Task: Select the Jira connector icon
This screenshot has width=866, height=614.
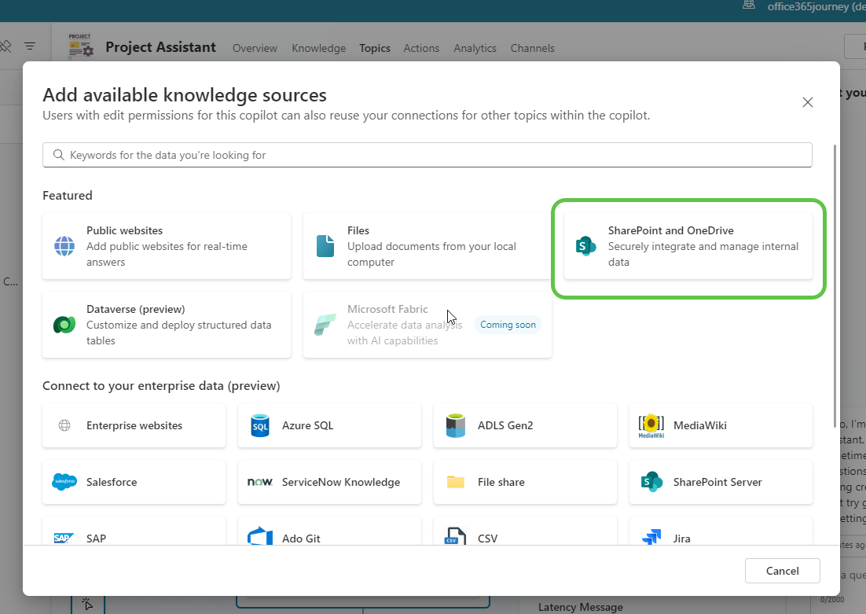Action: point(651,538)
